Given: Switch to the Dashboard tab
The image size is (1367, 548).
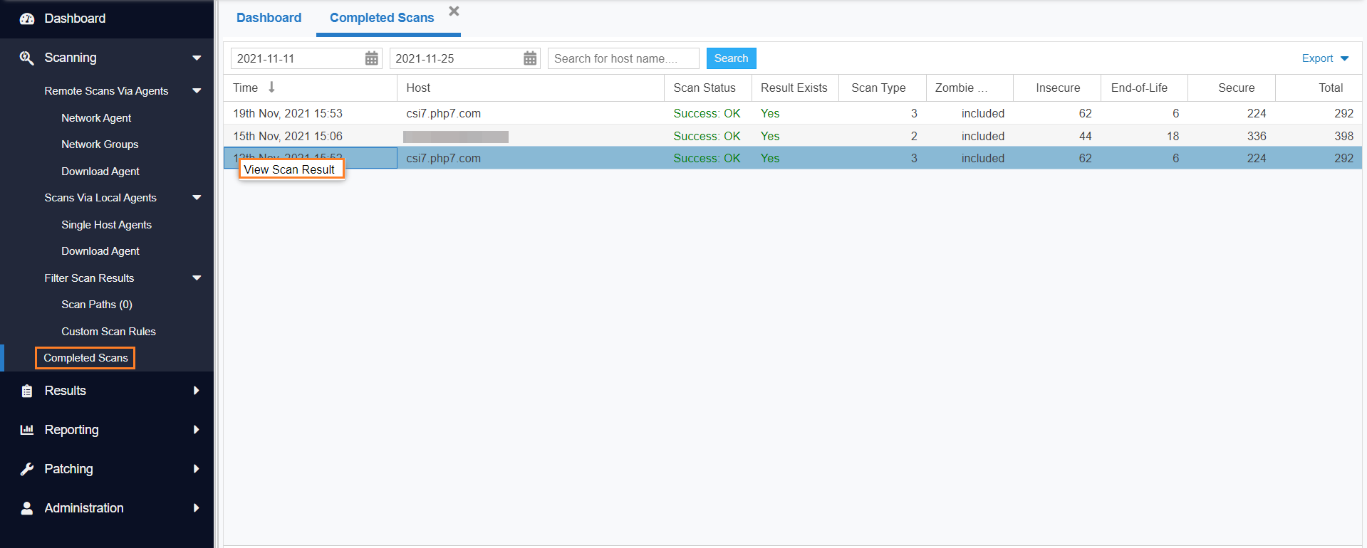Looking at the screenshot, I should (x=269, y=18).
